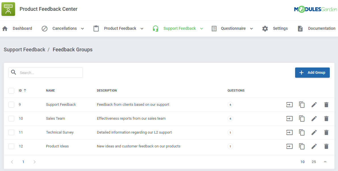338x171 pixels.
Task: Edit the Support Feedback group
Action: pos(314,105)
